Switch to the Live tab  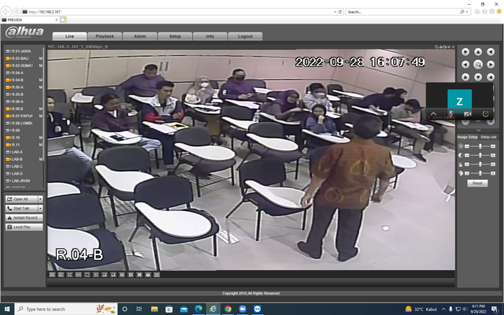(69, 36)
